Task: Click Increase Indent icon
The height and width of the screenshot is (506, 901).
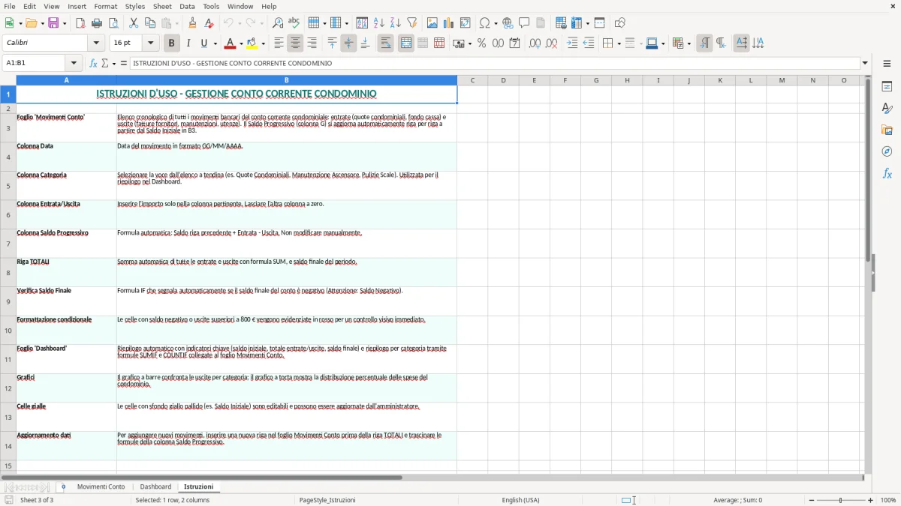Action: (x=572, y=43)
